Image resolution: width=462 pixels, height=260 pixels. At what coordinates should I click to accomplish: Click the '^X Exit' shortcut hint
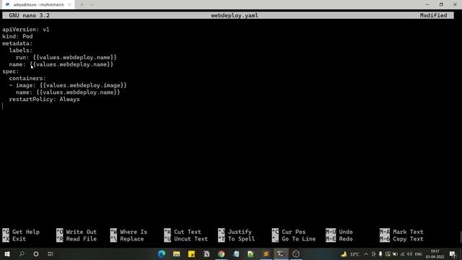pyautogui.click(x=14, y=239)
